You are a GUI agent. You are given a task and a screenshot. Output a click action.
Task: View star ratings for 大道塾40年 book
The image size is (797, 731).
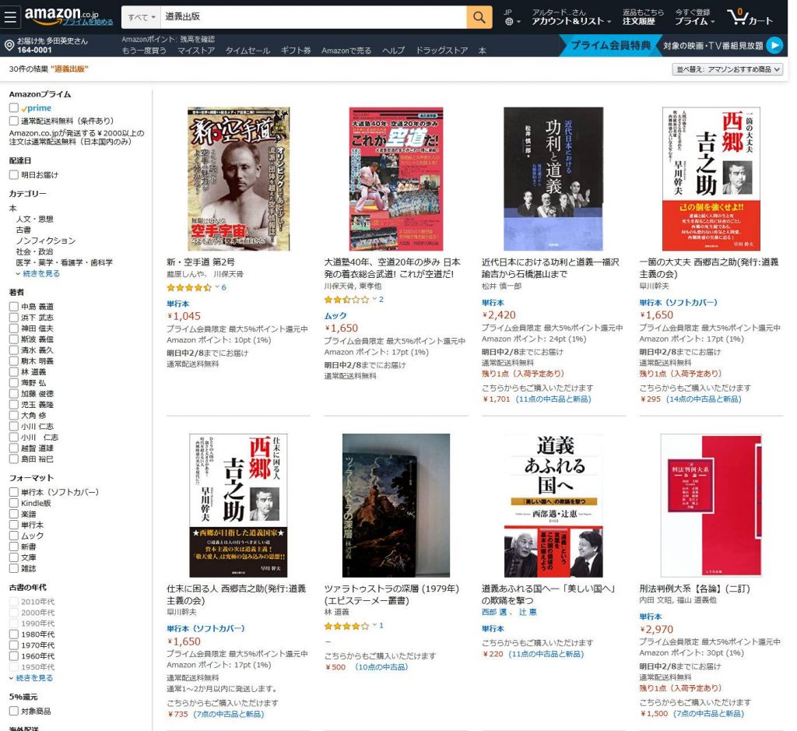coord(346,300)
